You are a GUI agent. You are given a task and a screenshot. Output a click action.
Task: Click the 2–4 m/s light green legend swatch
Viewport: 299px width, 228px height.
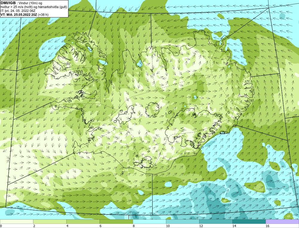(x=50, y=222)
